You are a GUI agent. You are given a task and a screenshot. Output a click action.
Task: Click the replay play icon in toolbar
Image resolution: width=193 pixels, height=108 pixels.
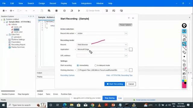pyautogui.click(x=79, y=11)
